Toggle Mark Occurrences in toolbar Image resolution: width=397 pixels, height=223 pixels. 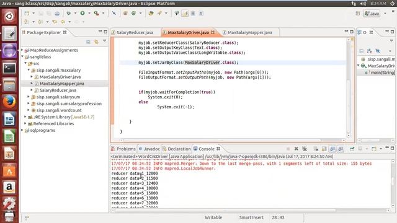point(185,13)
